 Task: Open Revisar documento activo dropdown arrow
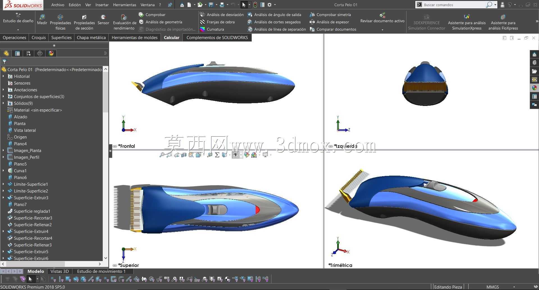pos(382,30)
